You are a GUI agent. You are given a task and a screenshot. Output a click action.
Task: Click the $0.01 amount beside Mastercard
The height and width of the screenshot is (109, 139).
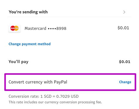(x=123, y=28)
